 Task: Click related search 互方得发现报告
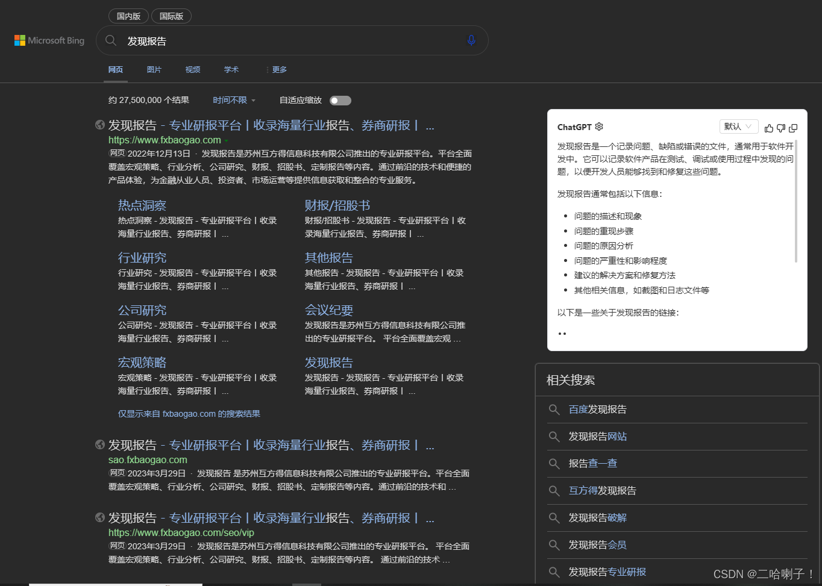coord(603,491)
